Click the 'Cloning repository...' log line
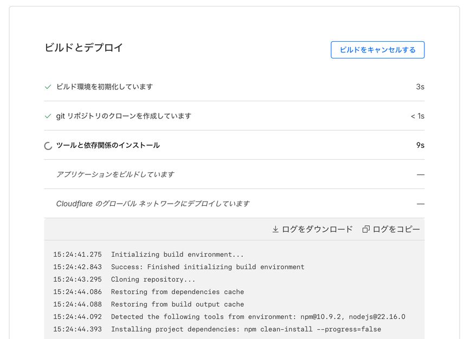Viewport: 471px width, 339px height. coord(153,279)
